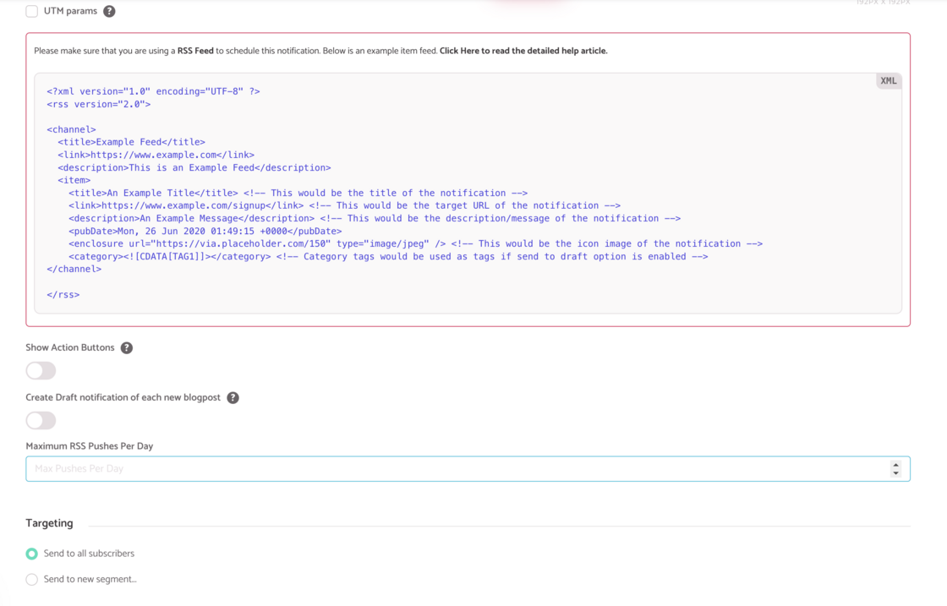
Task: Increase Max Pushes Per Day with up arrow
Action: coord(895,465)
